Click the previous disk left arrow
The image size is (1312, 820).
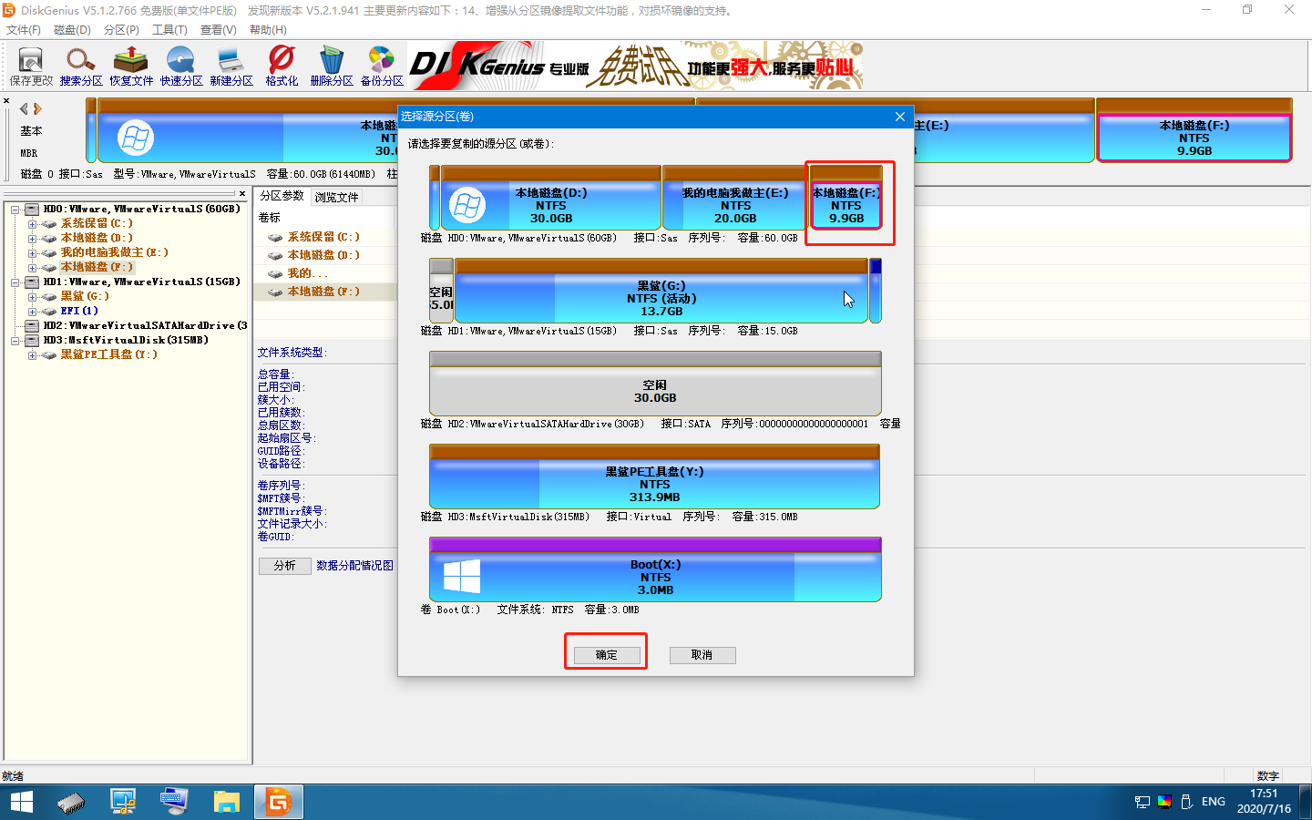[24, 108]
